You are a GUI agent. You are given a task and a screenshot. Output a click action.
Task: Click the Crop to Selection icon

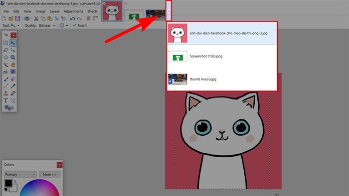coord(56,18)
